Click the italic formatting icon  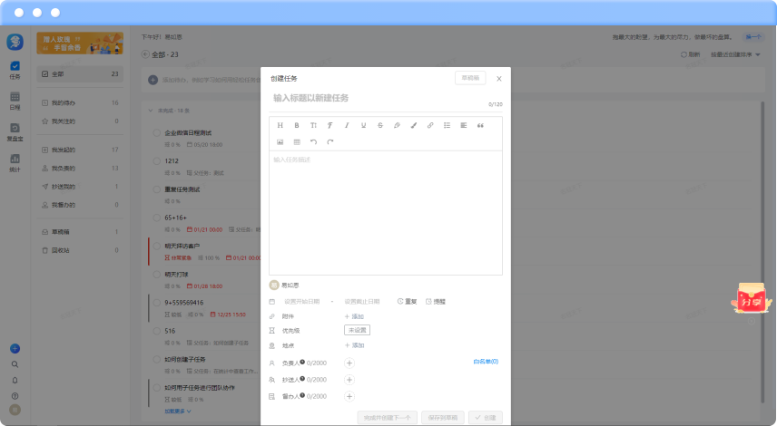pyautogui.click(x=347, y=125)
